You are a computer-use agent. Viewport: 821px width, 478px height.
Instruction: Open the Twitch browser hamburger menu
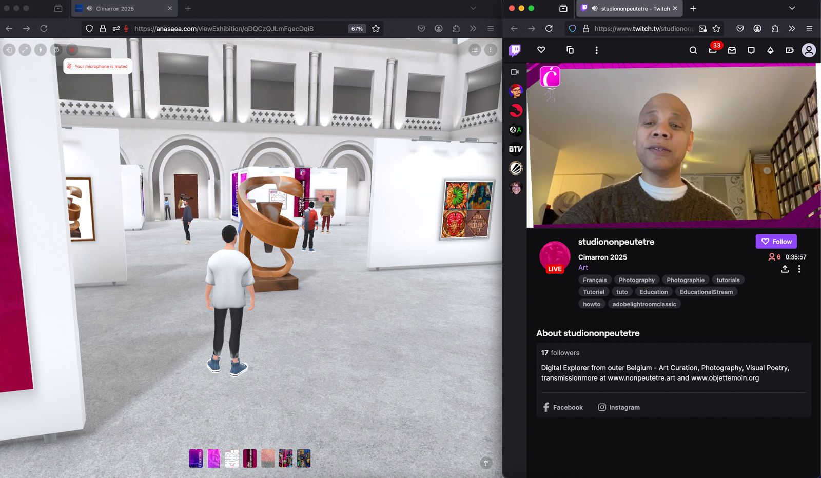[809, 28]
